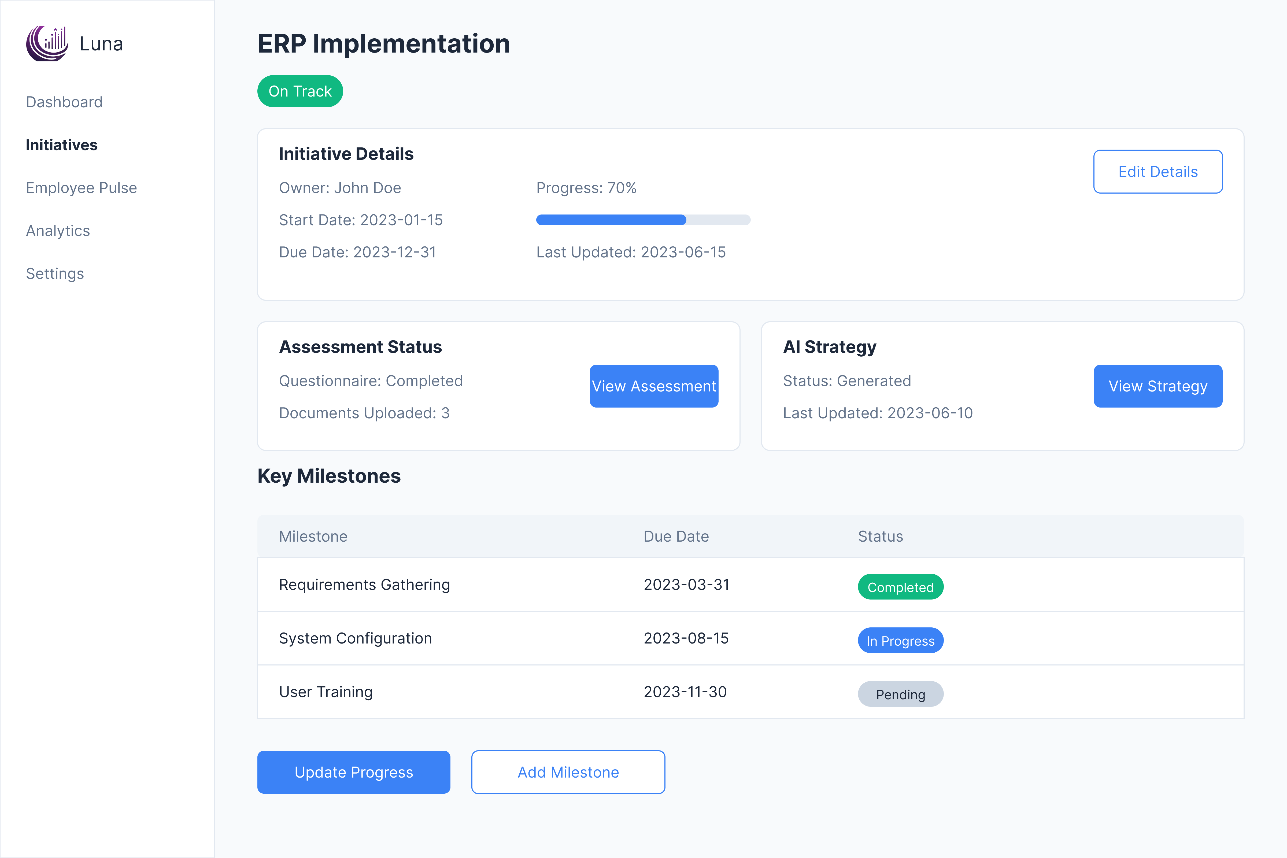The width and height of the screenshot is (1287, 858).
Task: Click the In Progress status badge
Action: pos(900,641)
